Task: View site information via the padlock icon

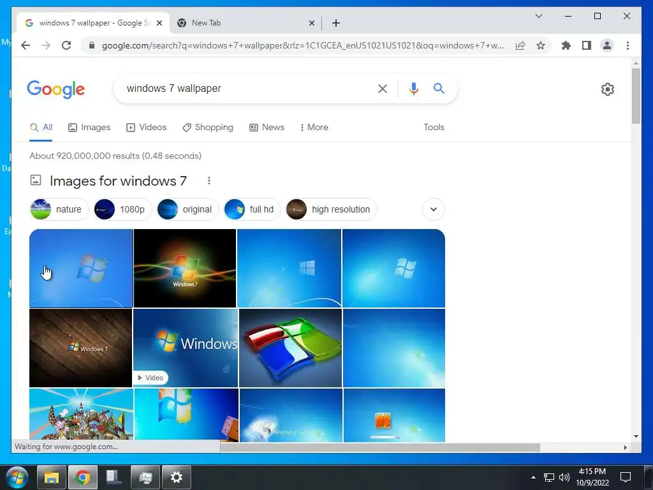Action: point(92,45)
